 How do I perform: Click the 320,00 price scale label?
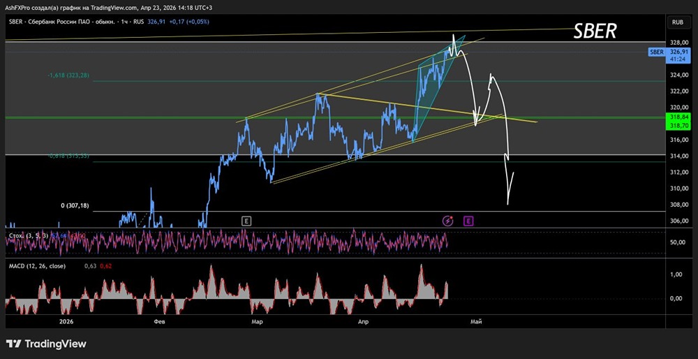click(678, 108)
